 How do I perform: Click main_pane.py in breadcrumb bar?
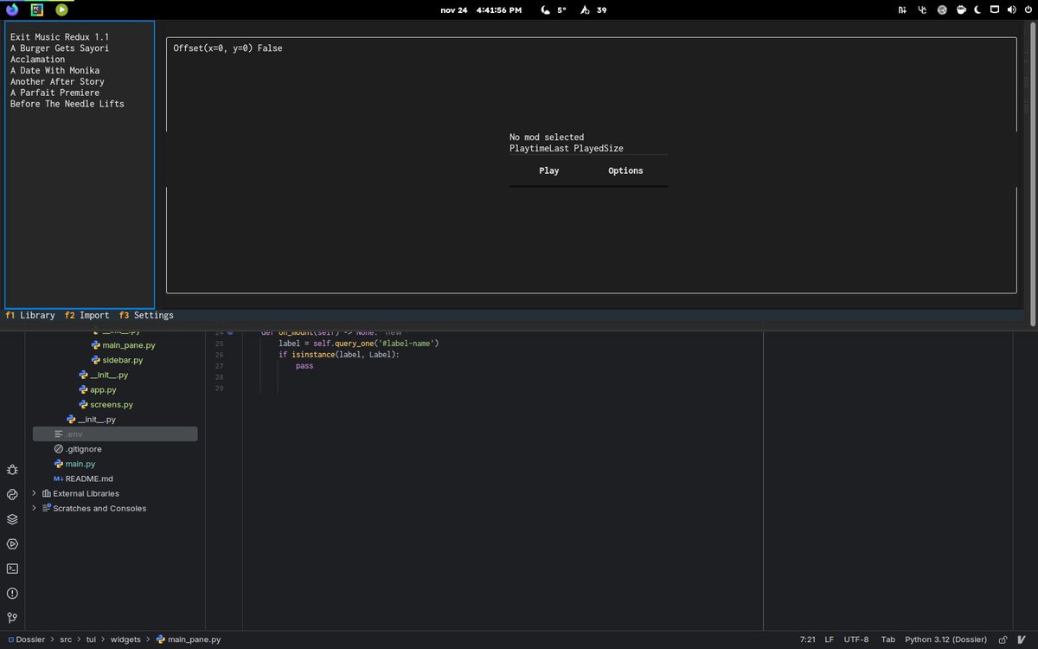(x=194, y=639)
